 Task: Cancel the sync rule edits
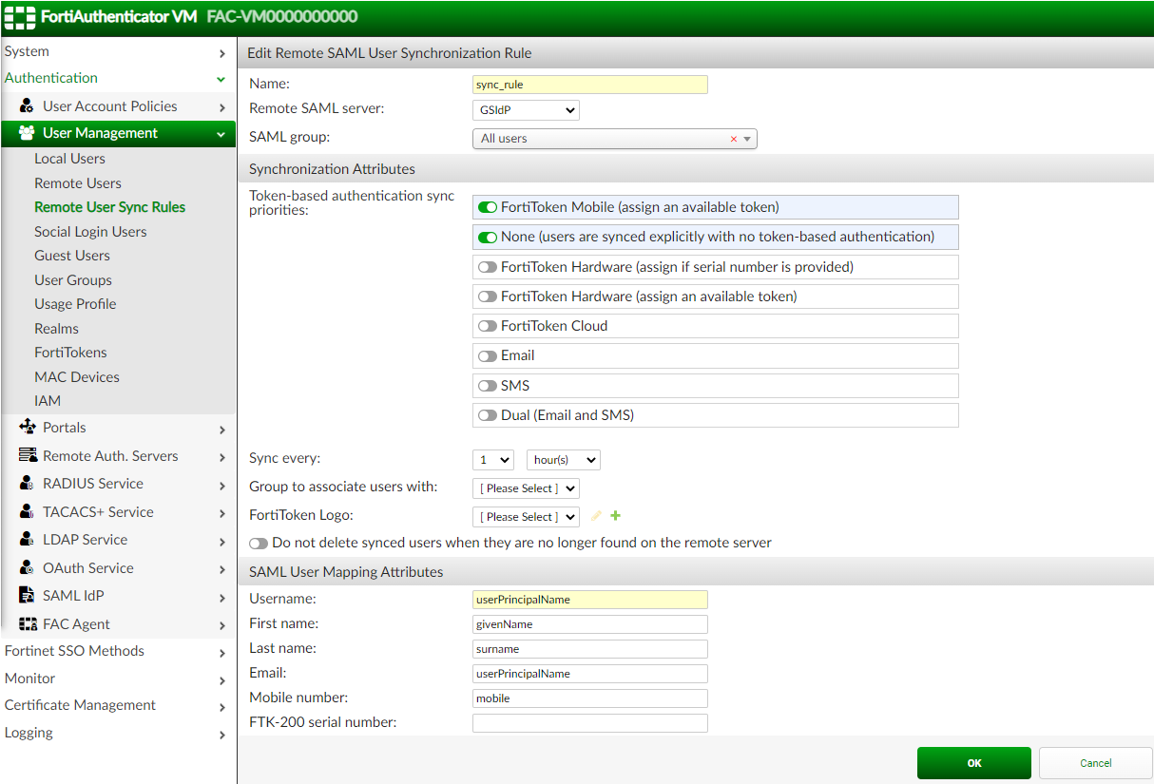[x=1094, y=762]
